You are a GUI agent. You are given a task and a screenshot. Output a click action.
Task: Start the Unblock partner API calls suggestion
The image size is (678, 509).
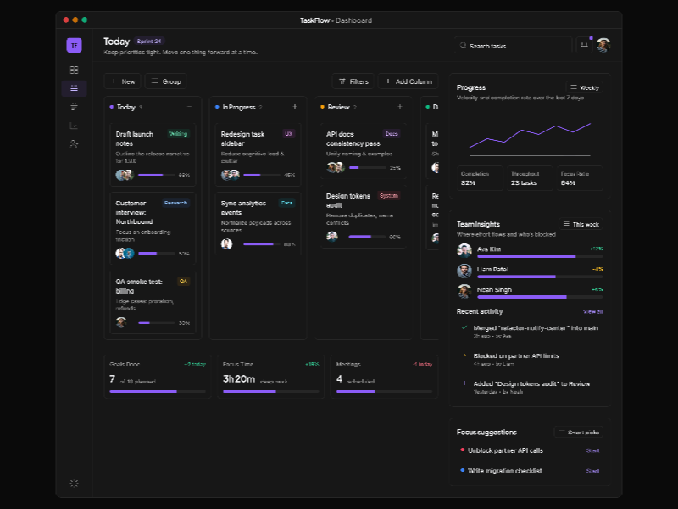592,450
